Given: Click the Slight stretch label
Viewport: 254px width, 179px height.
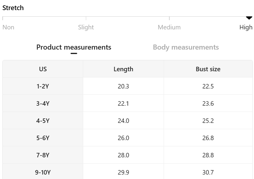Looking at the screenshot, I should pos(86,27).
